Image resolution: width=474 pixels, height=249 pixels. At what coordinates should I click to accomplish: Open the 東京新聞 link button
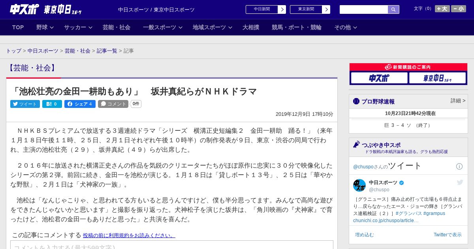pos(306,9)
